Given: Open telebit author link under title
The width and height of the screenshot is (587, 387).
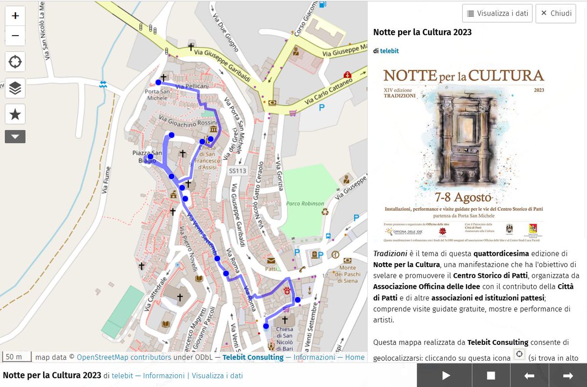Looking at the screenshot, I should tap(389, 51).
